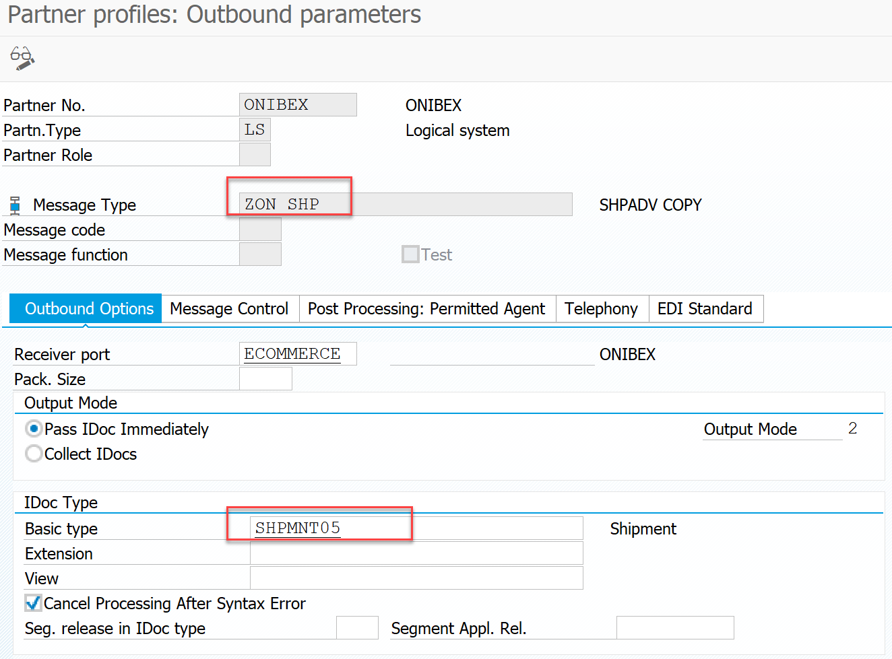Viewport: 892px width, 659px height.
Task: Click the Message code field
Action: point(260,230)
